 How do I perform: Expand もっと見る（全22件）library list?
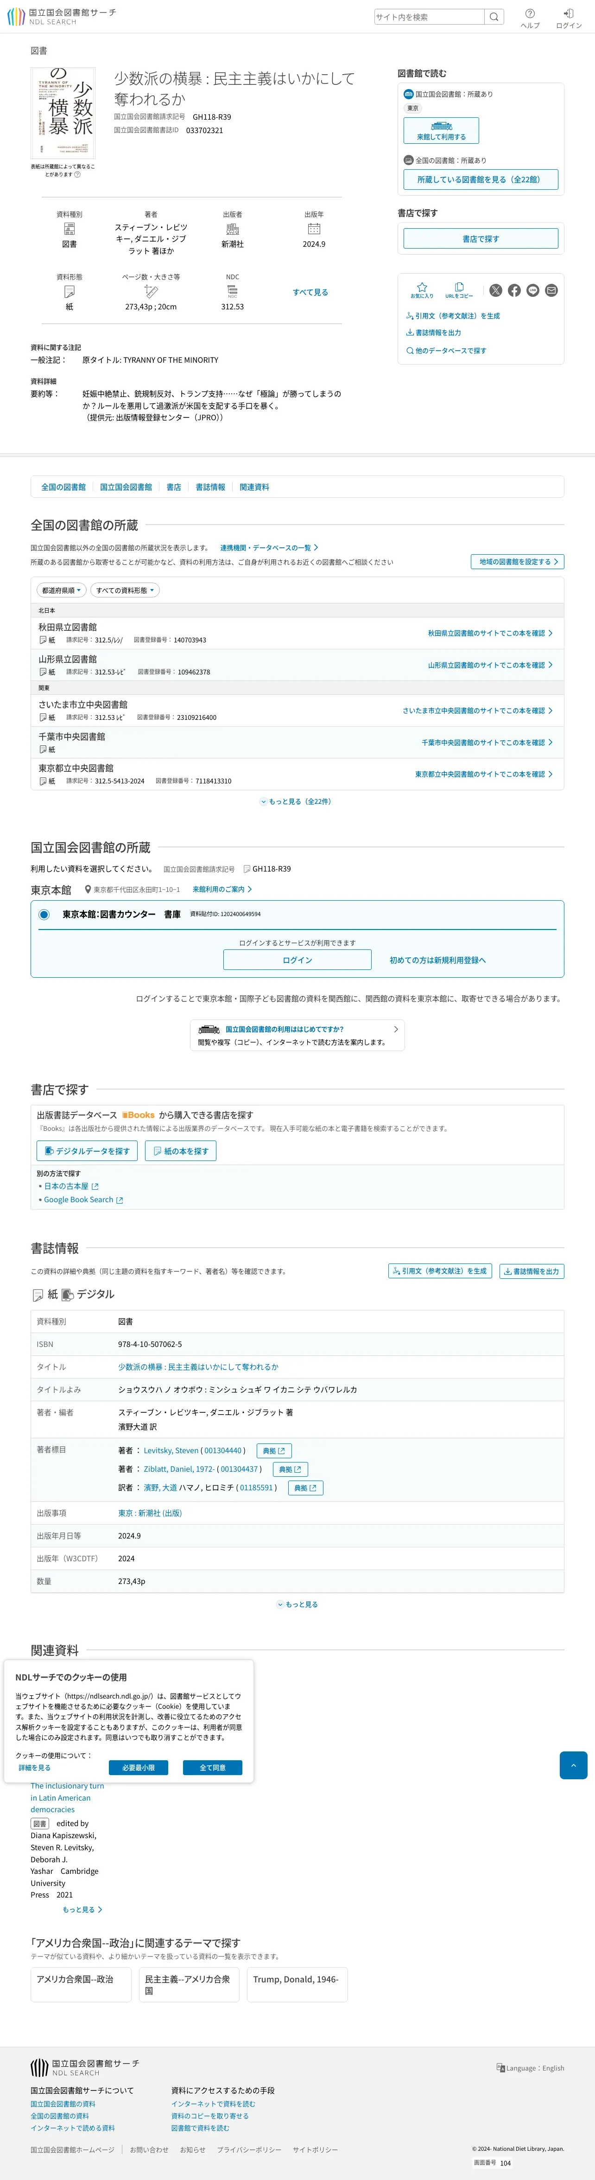point(296,801)
